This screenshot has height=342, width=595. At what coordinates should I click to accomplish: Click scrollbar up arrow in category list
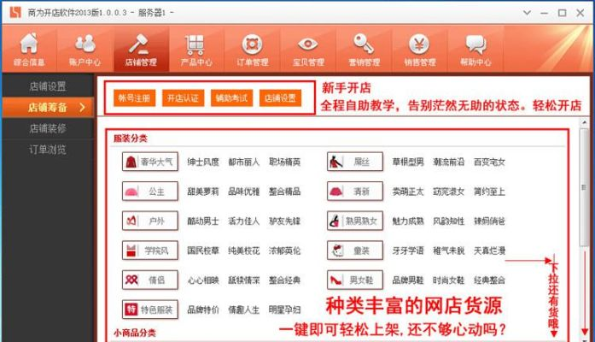585,122
